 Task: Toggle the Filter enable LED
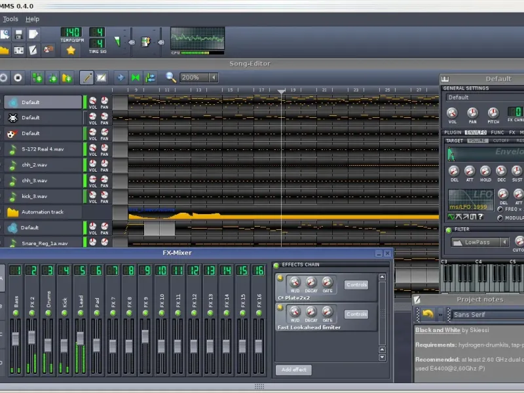click(x=448, y=230)
